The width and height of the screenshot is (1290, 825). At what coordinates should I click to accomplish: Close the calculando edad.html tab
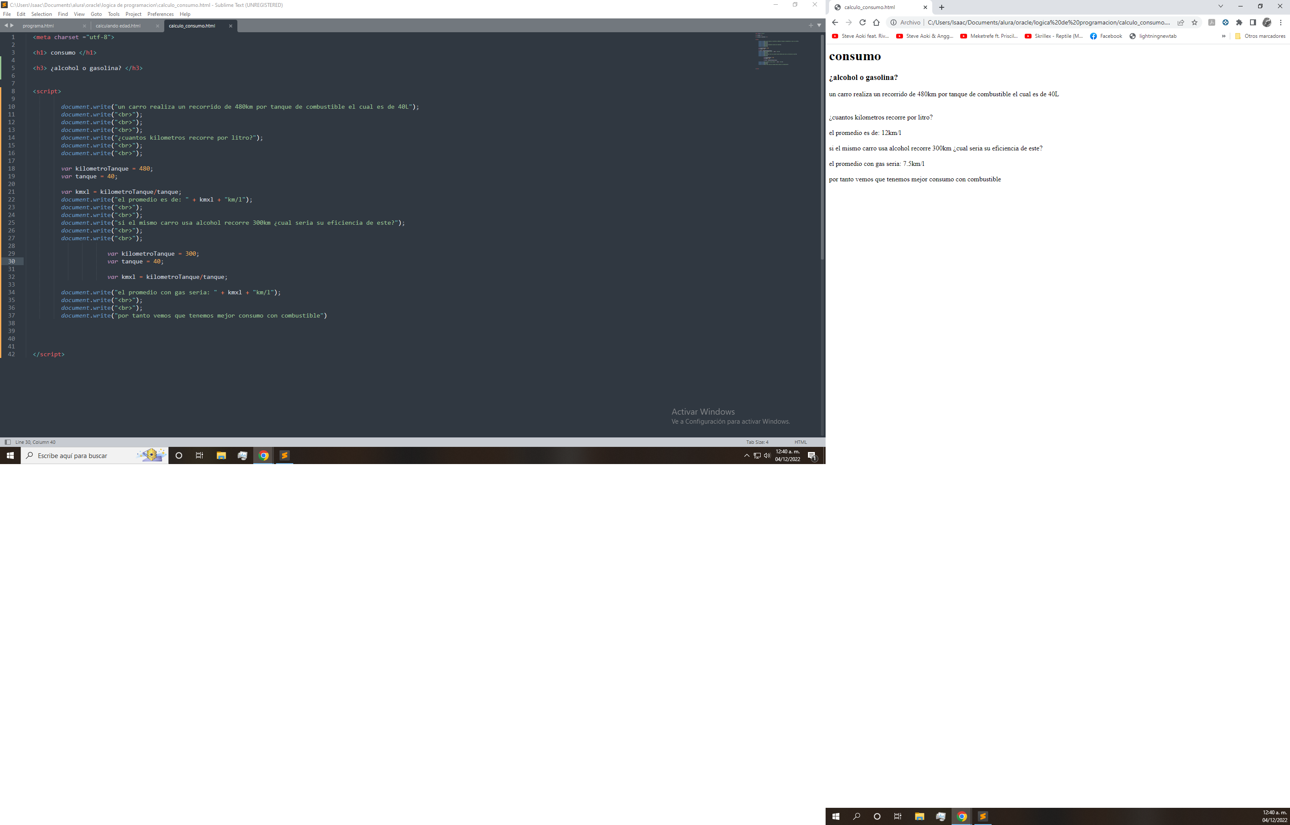tap(157, 26)
